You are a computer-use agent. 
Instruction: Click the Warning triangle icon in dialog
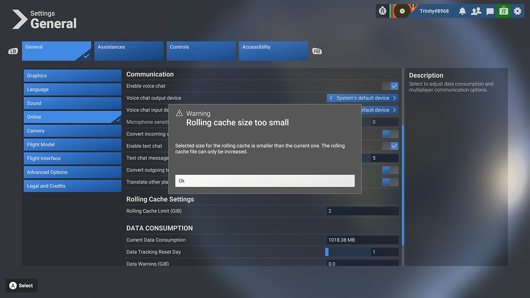coord(180,113)
